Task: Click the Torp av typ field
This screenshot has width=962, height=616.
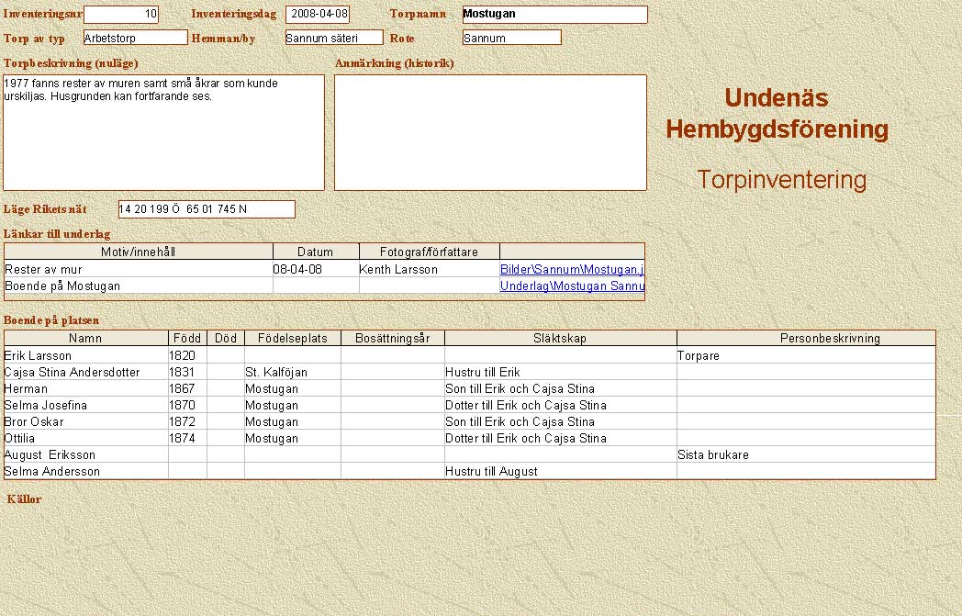Action: 134,38
